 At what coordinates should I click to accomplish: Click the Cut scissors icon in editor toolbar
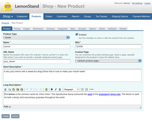5,89
